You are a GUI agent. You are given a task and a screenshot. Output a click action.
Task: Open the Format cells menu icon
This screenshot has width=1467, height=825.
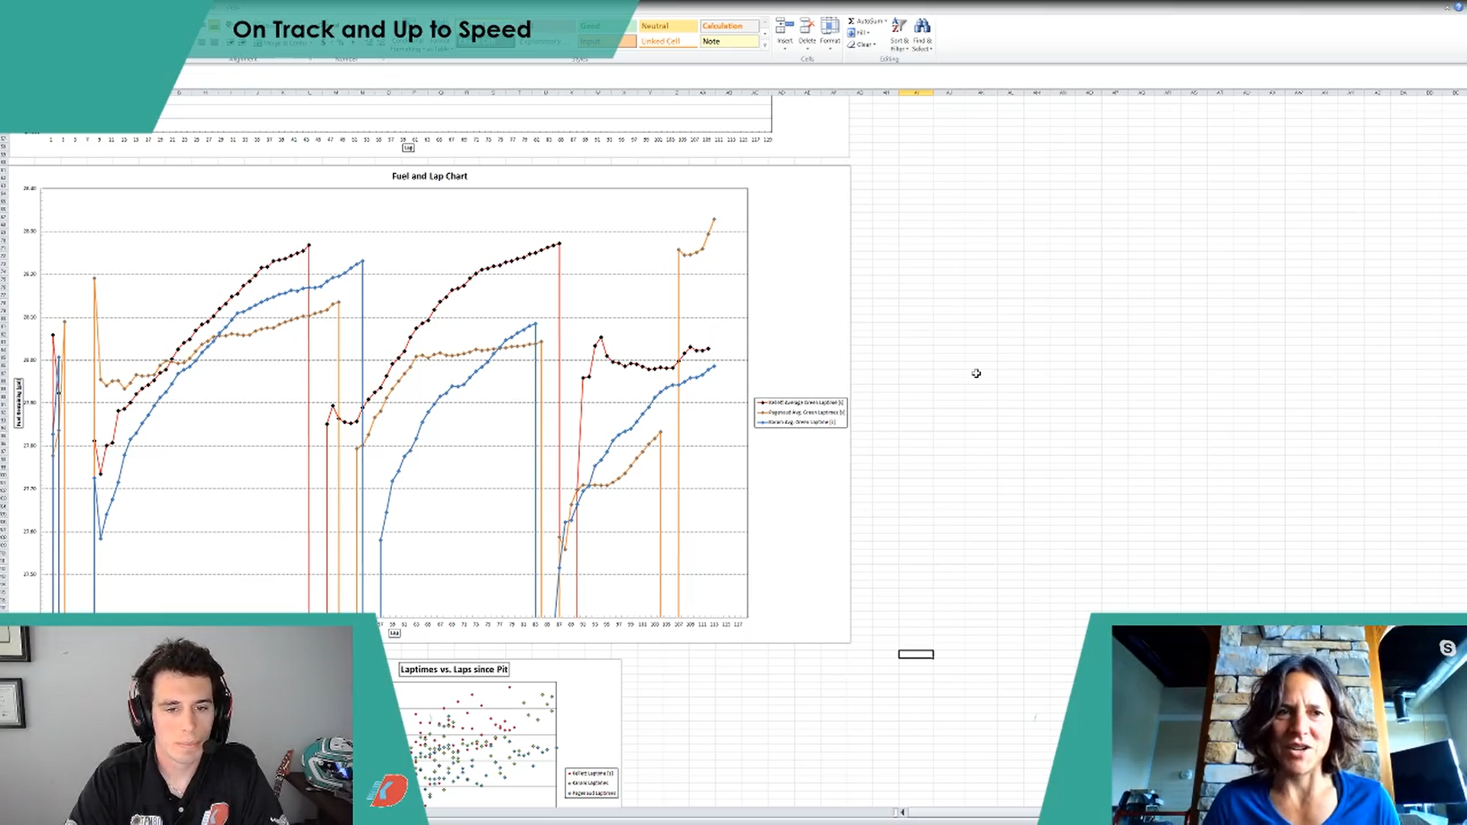point(830,26)
